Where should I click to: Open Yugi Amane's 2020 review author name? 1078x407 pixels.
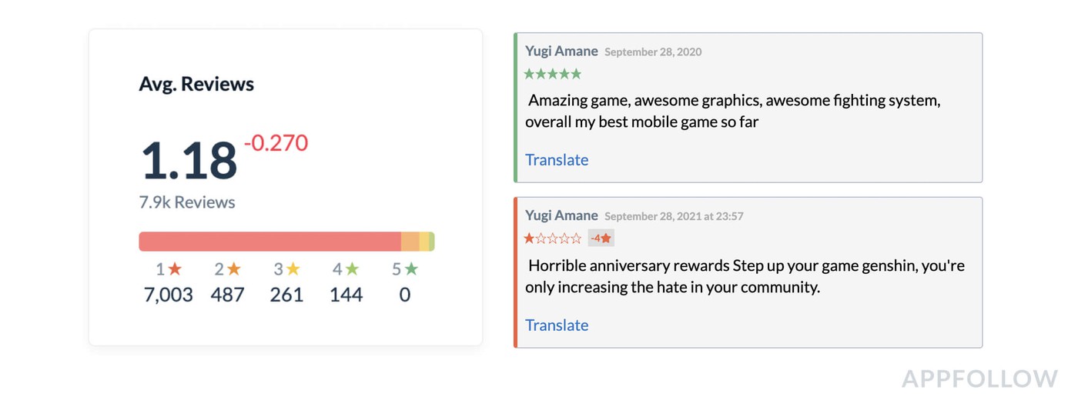click(x=561, y=52)
